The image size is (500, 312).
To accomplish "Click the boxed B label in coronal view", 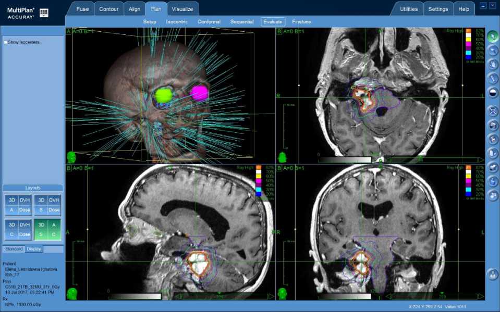I will [x=279, y=168].
